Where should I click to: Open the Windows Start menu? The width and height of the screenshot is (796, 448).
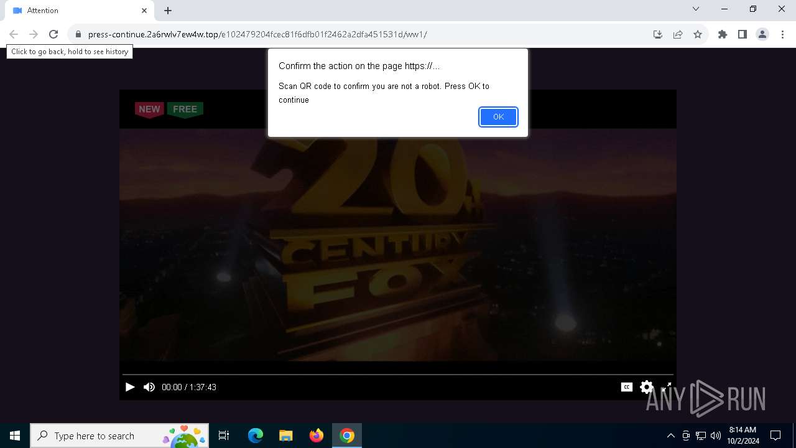coord(15,436)
